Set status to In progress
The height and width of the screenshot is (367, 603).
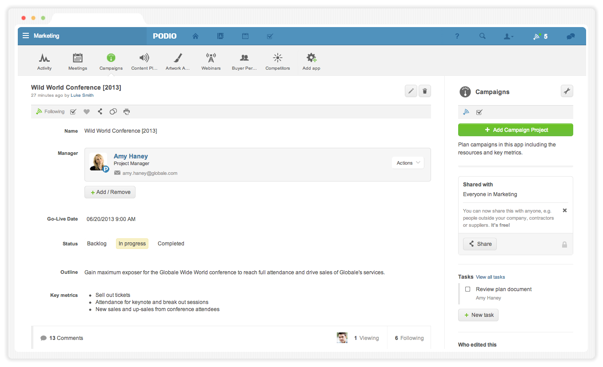(x=132, y=244)
